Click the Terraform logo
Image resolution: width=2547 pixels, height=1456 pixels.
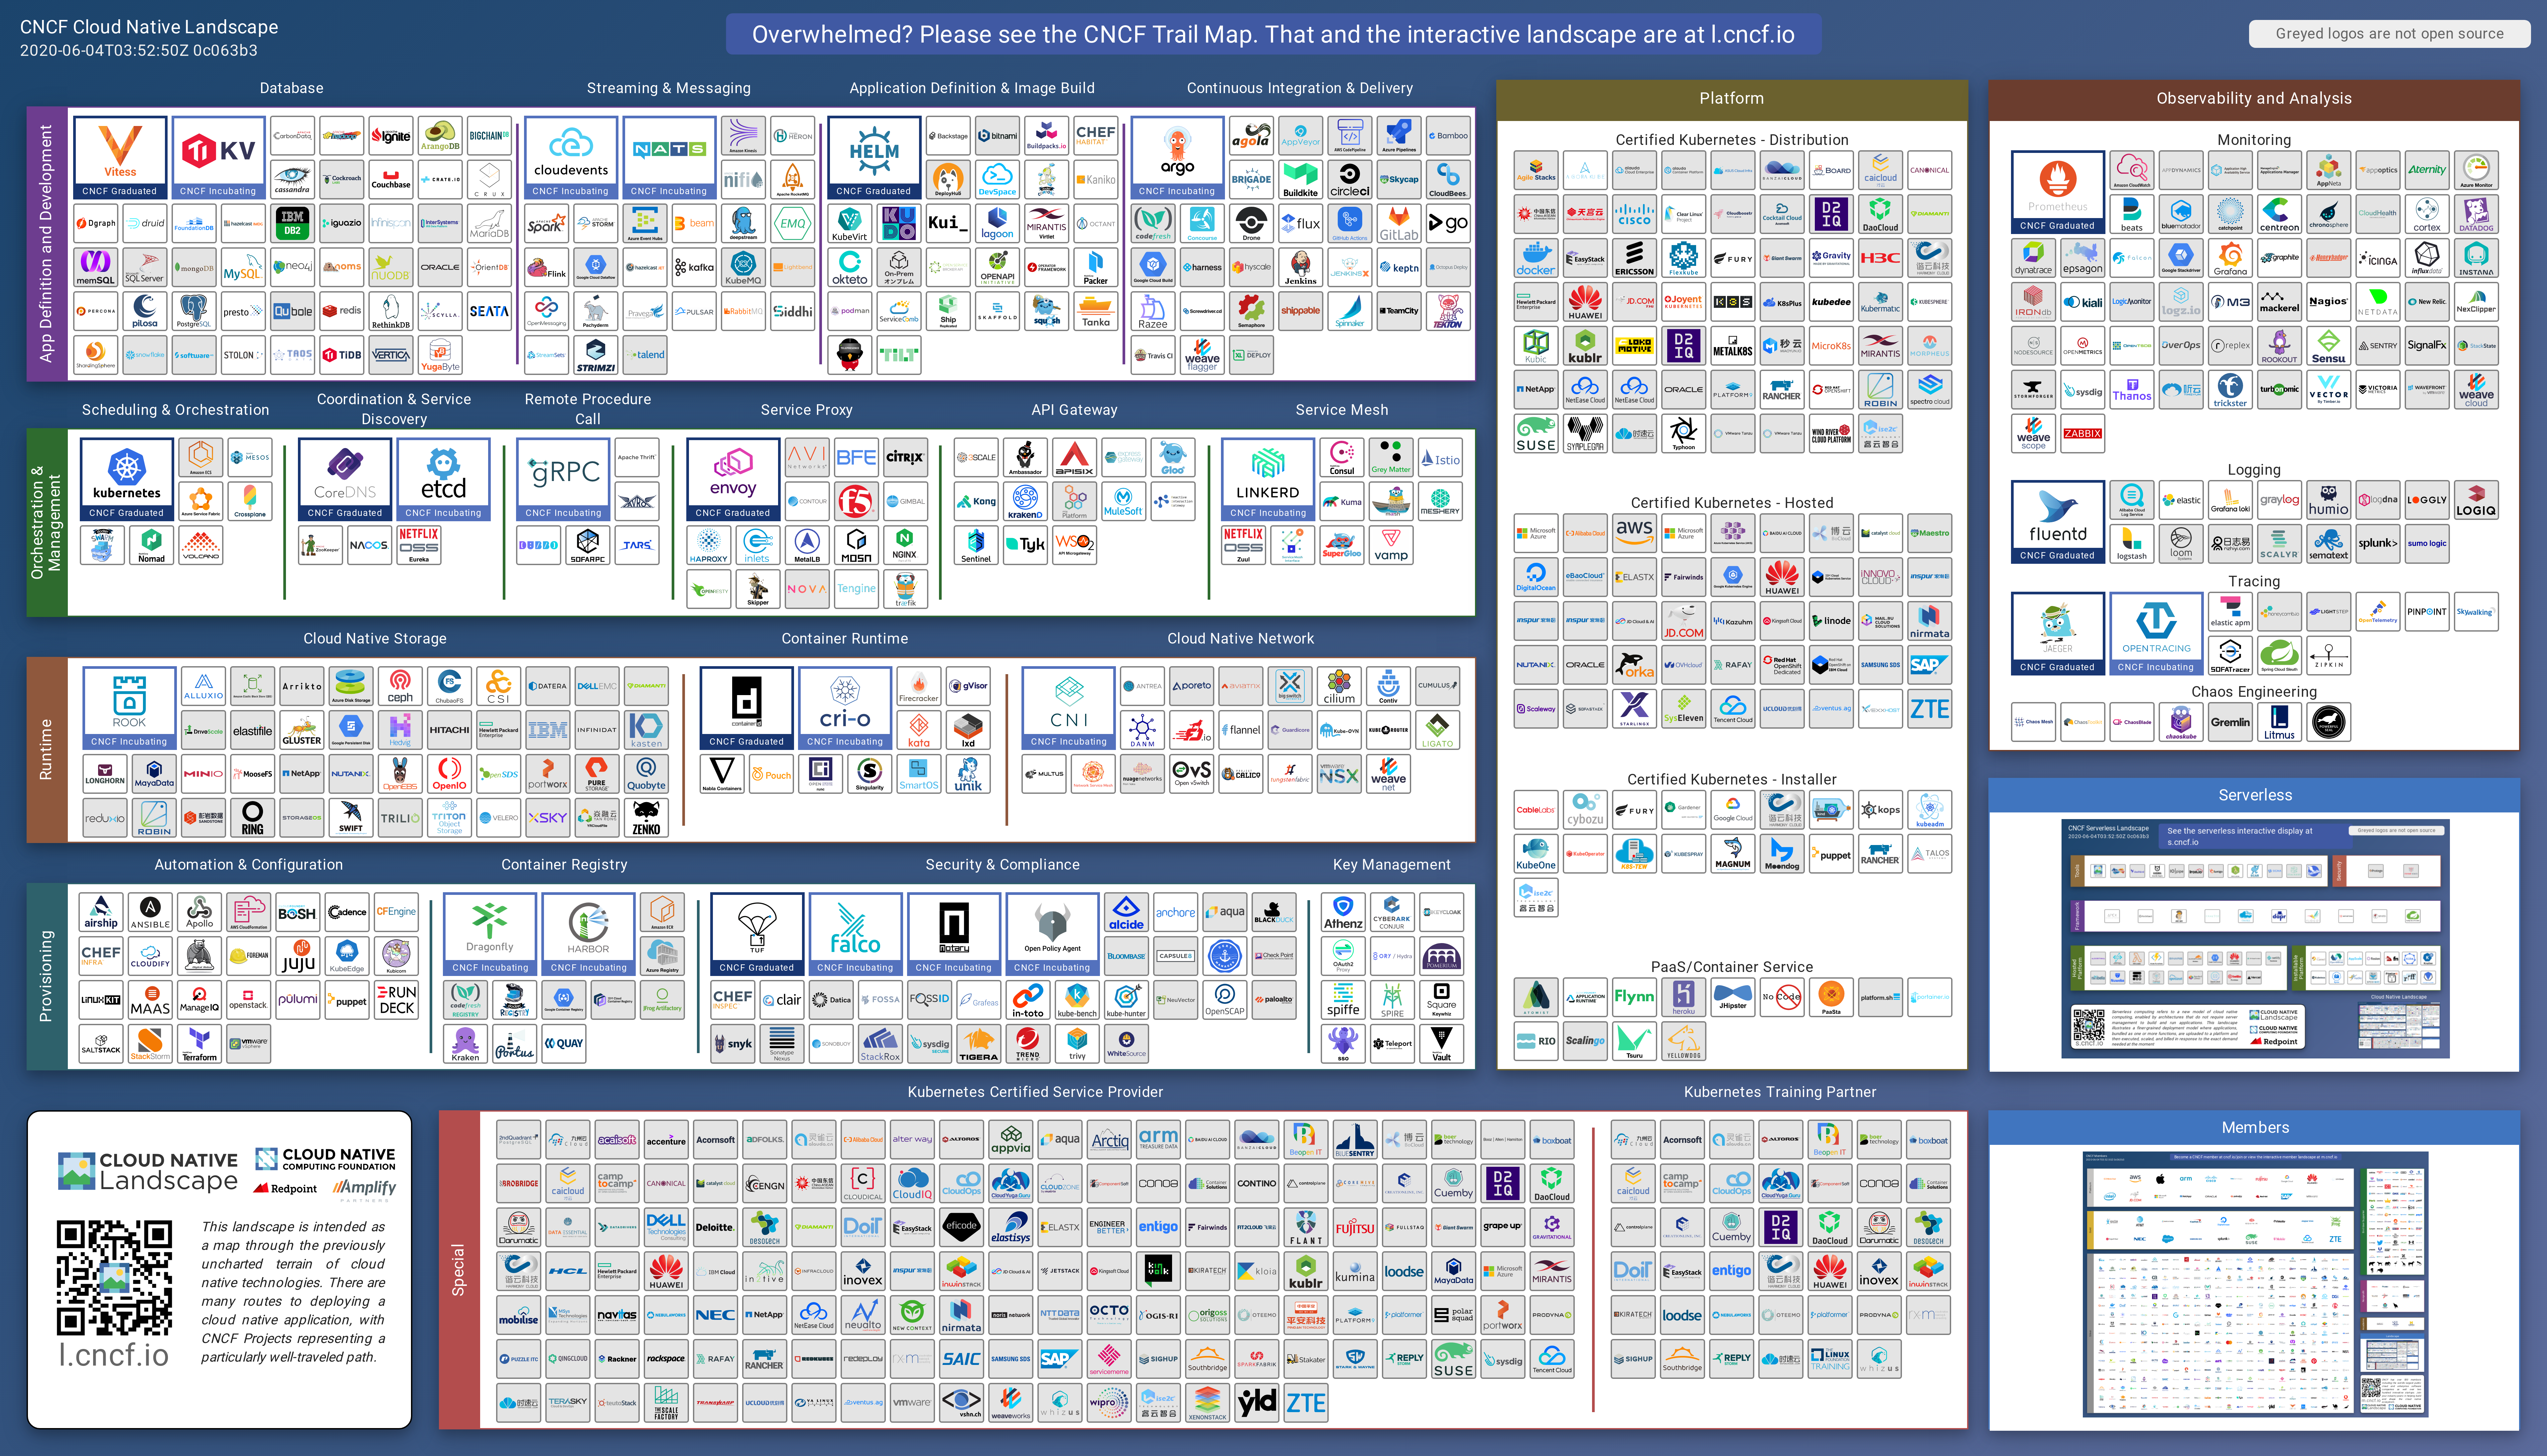(199, 1044)
